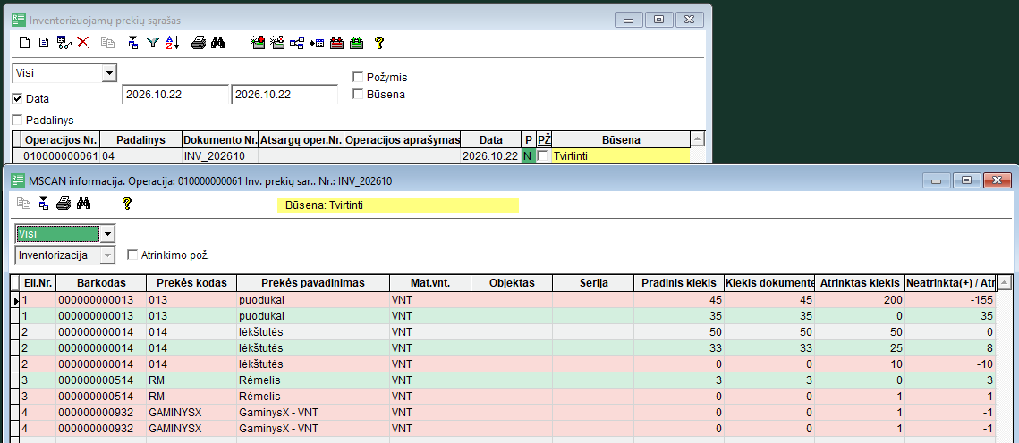Click the scroll-up arrow of the goods table scrollbar
The height and width of the screenshot is (443, 1019).
tap(1004, 283)
